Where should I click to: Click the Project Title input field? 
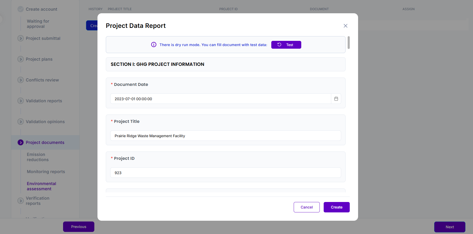[226, 136]
